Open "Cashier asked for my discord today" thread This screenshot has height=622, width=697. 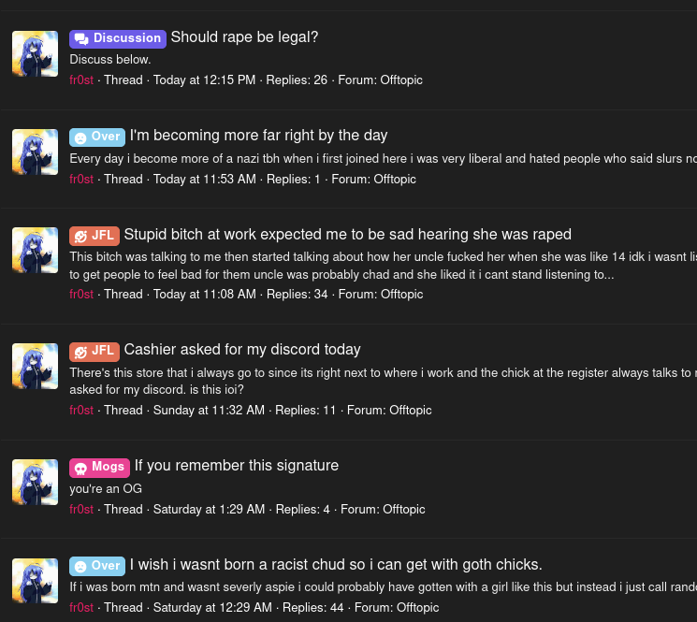242,350
